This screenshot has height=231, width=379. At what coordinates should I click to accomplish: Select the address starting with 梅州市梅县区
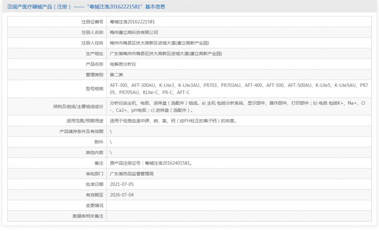tap(159, 43)
